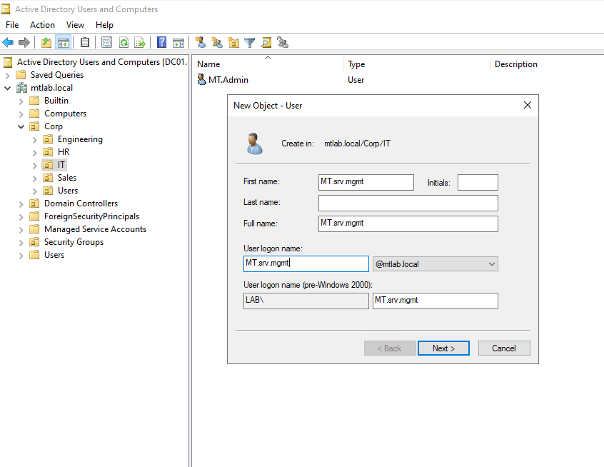Click the Refresh toolbar icon
The image size is (604, 467).
coord(124,42)
